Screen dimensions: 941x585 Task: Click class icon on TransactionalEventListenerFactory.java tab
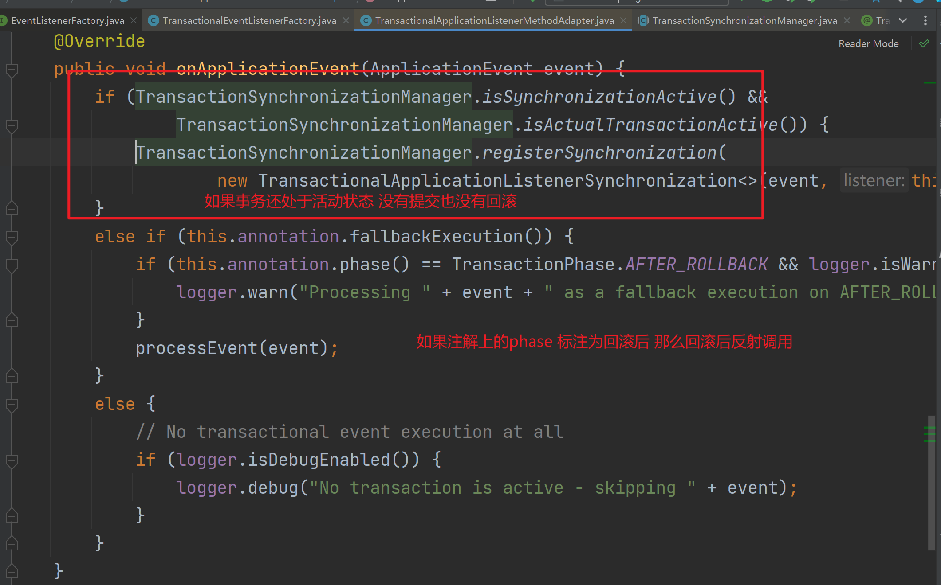[x=153, y=20]
